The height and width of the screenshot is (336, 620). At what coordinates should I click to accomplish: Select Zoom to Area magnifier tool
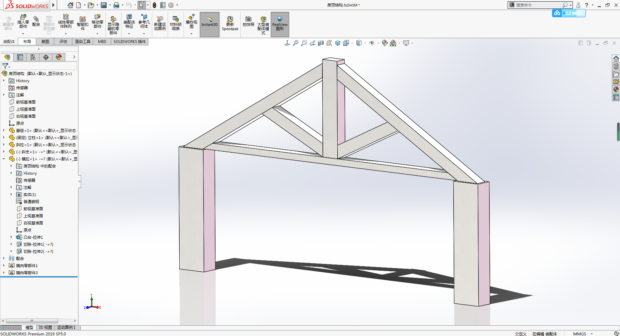pos(304,43)
